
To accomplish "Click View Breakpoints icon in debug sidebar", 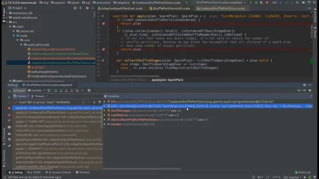I will coord(9,115).
